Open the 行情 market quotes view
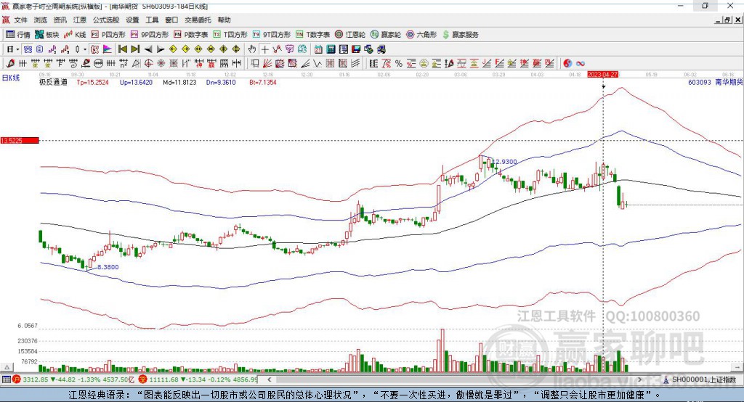Viewport: 744px width, 402px height. tap(18, 35)
